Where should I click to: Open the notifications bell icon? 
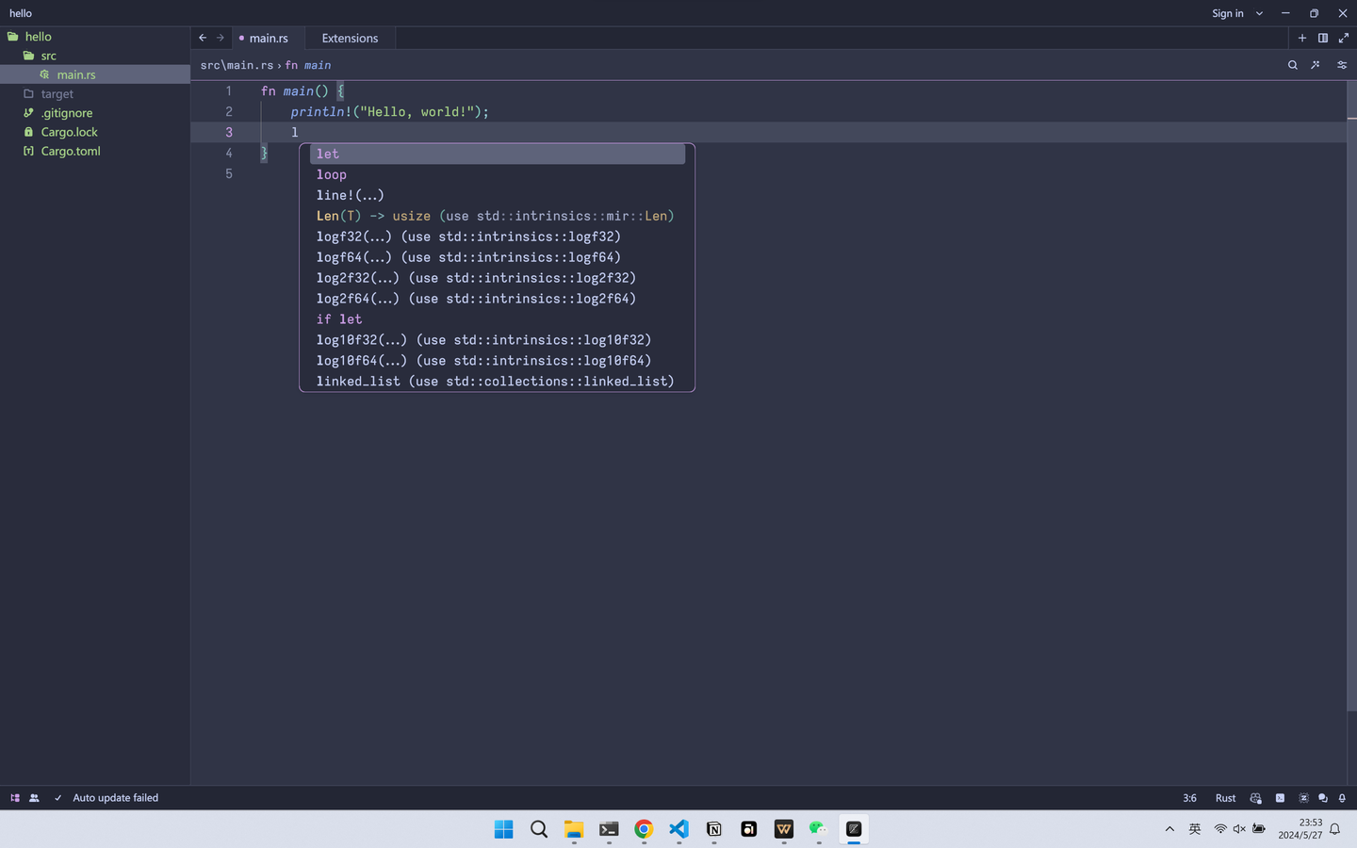[1342, 798]
